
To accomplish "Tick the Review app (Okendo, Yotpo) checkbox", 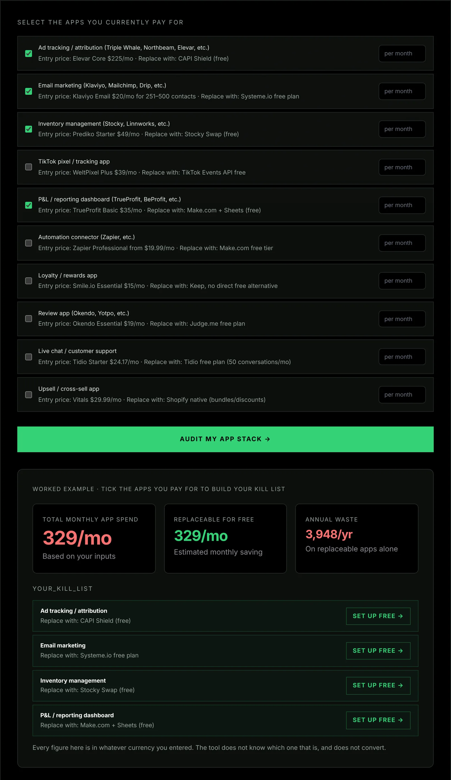I will 28,319.
